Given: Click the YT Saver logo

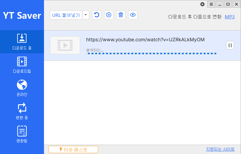Looking at the screenshot, I should 22,16.
